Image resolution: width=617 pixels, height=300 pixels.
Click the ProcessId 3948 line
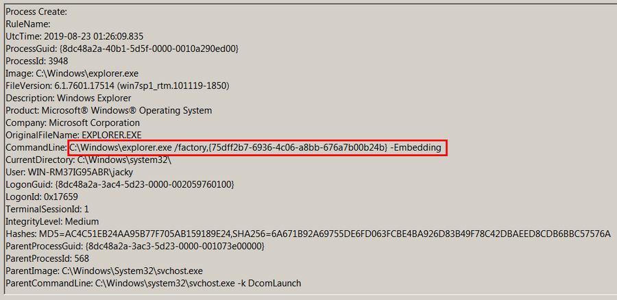(36, 62)
